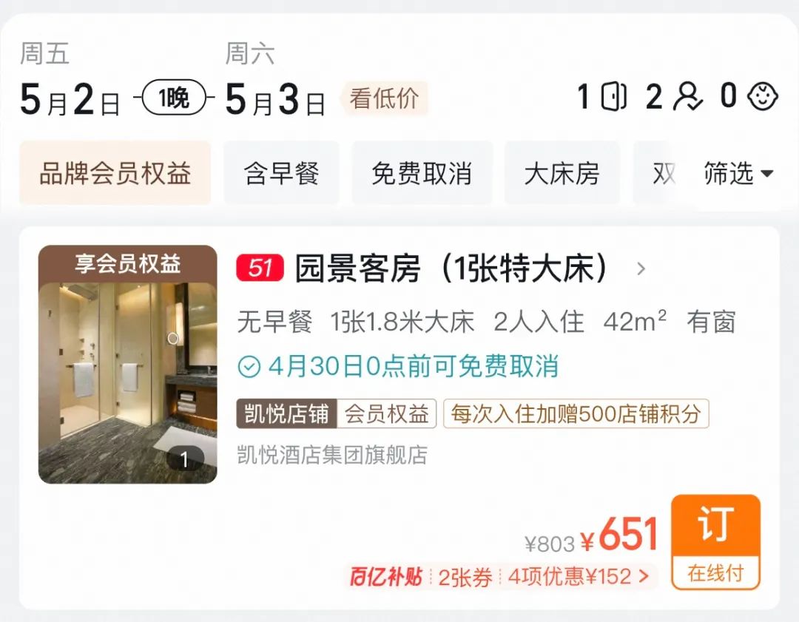Tap the free cancellation checkmark icon

[x=249, y=366]
